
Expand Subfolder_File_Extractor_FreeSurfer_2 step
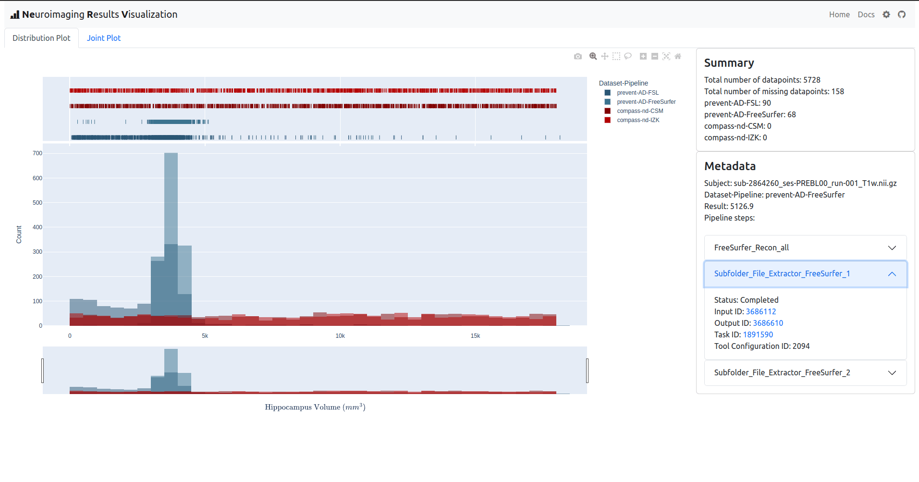[x=806, y=373]
